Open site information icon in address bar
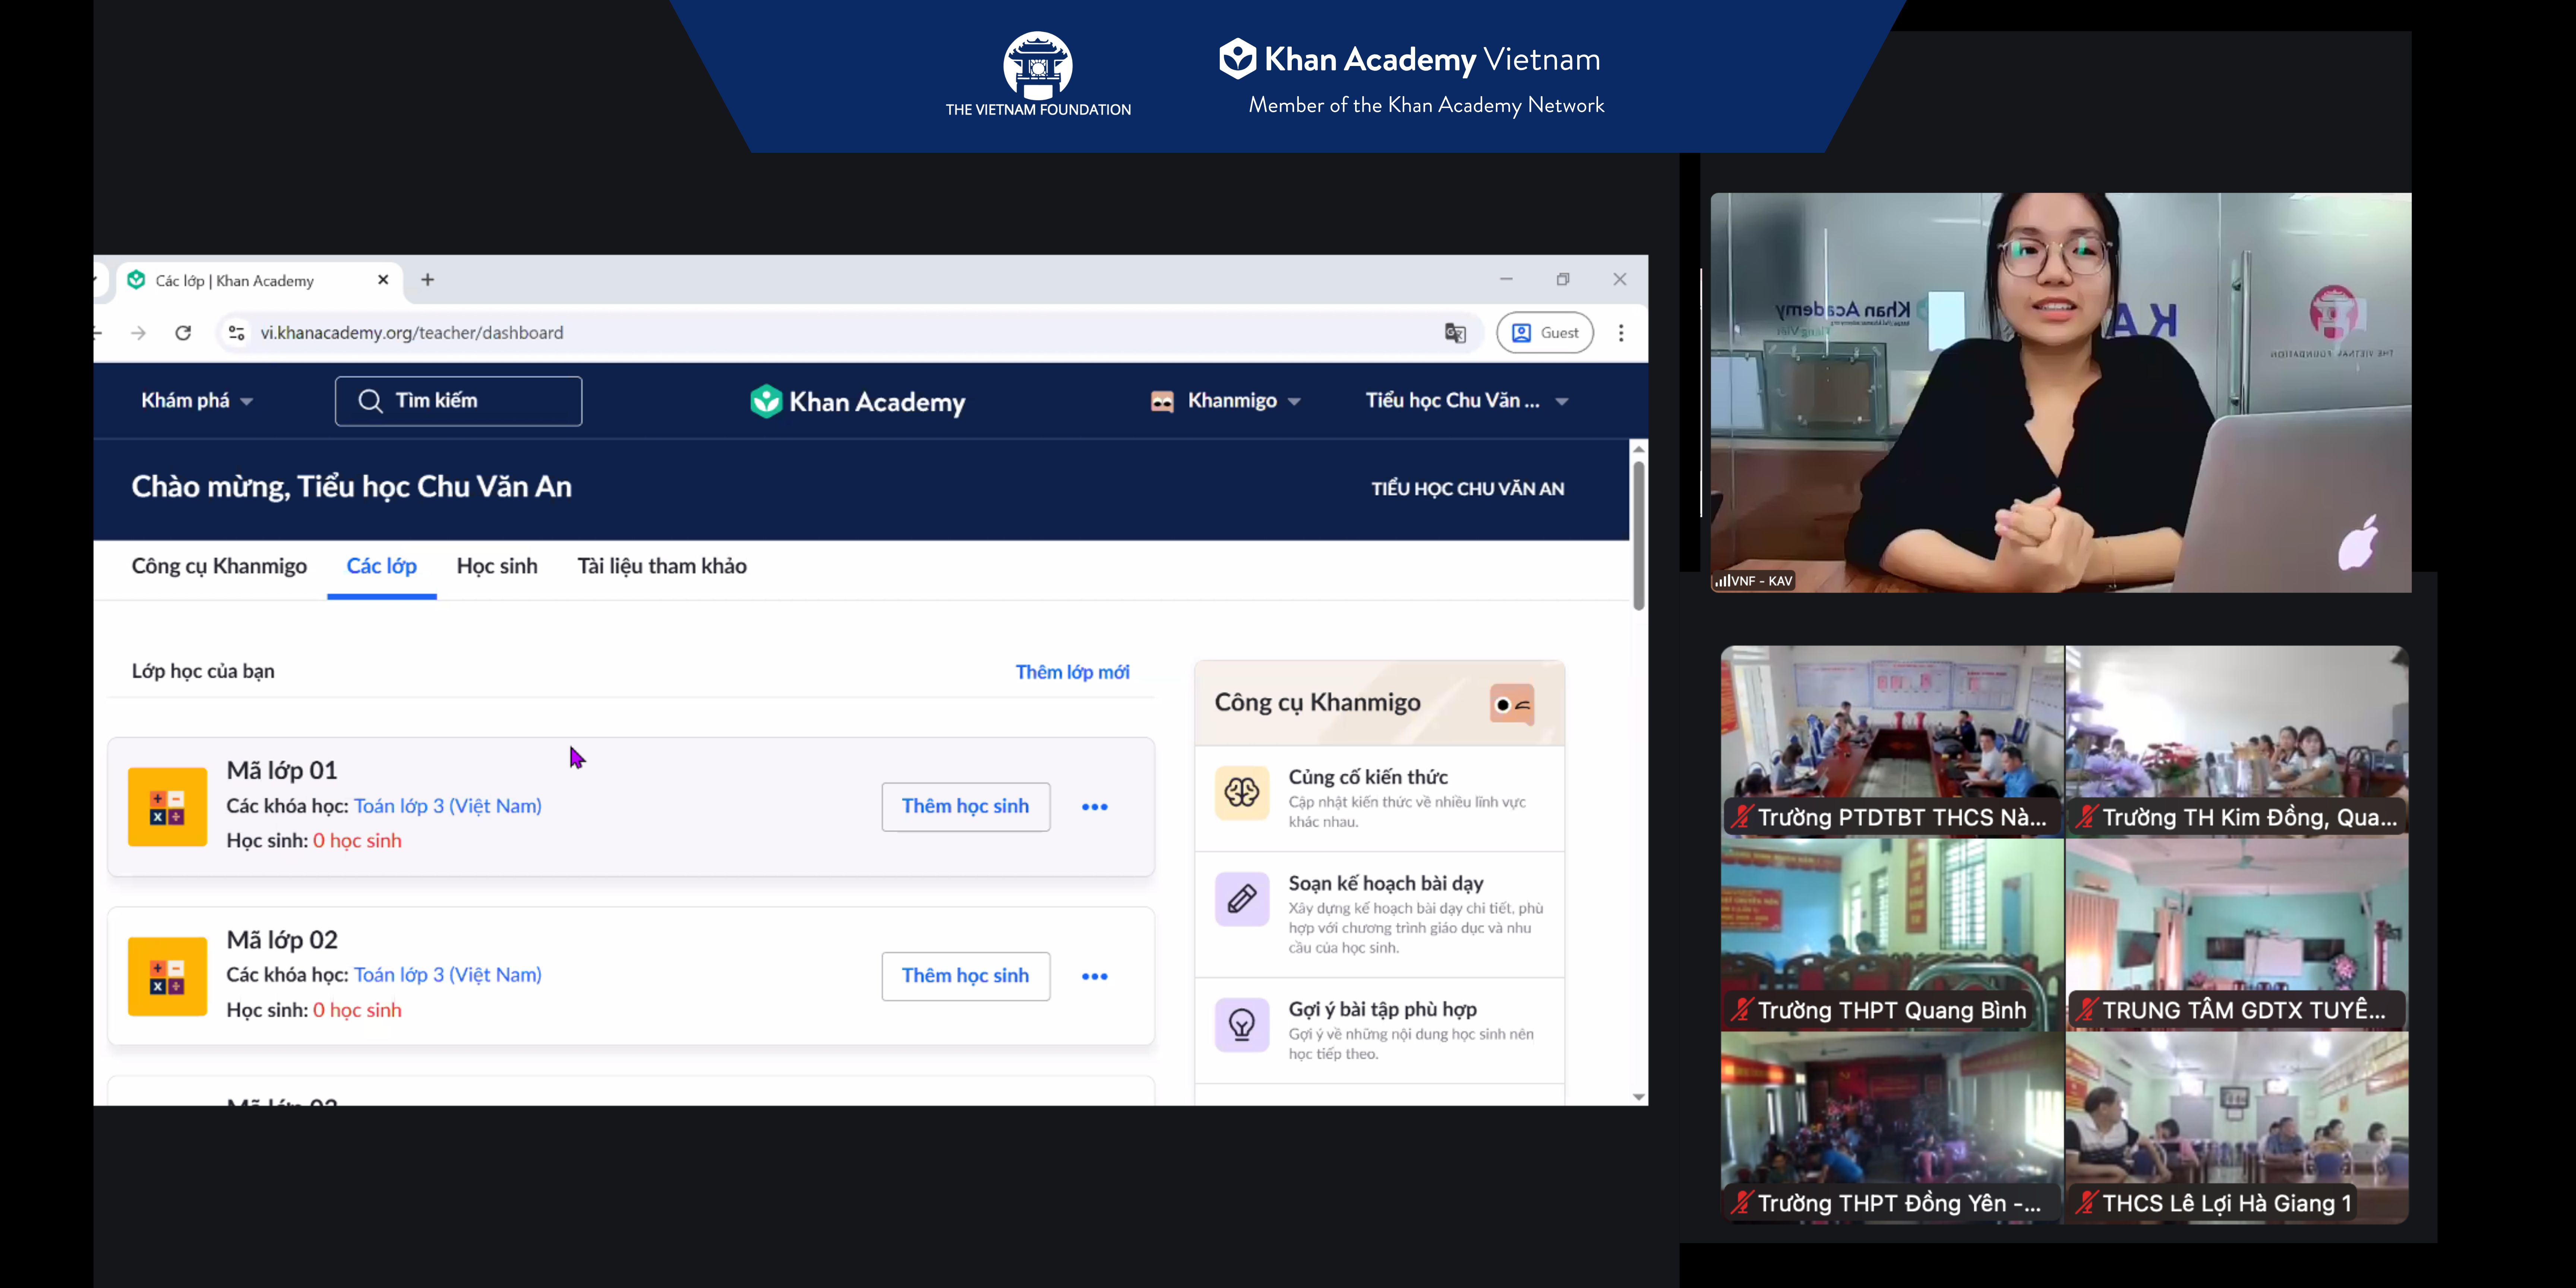 click(x=237, y=333)
